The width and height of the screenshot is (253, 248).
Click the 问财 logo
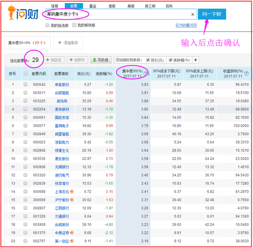point(23,12)
